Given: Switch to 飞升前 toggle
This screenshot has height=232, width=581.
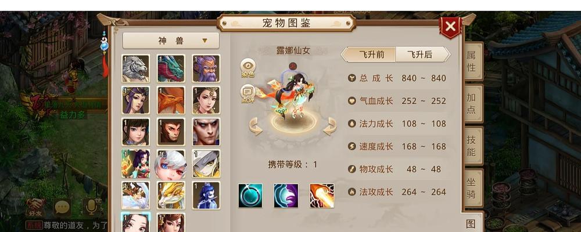Looking at the screenshot, I should click(x=369, y=55).
